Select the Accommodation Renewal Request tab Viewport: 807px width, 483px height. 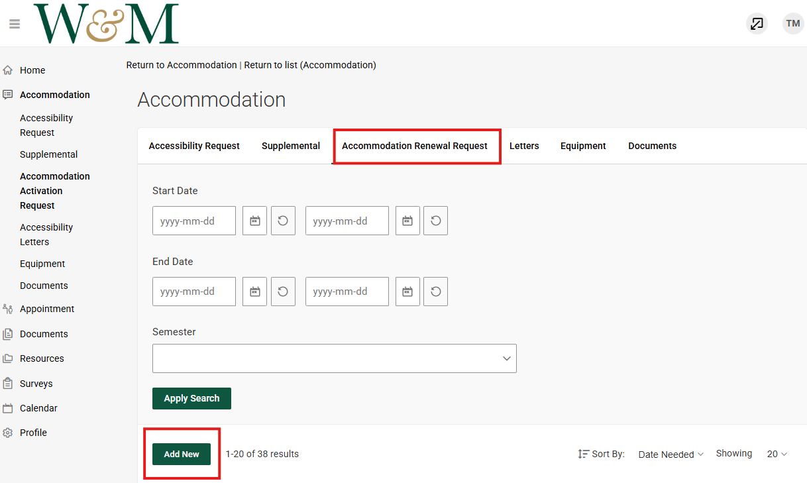pos(415,146)
